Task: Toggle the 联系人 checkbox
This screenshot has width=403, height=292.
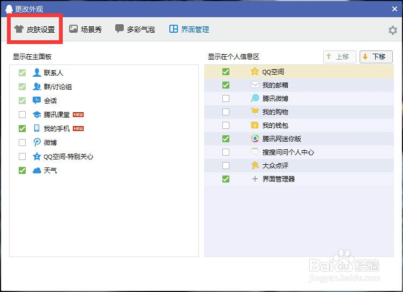Action: tap(23, 73)
